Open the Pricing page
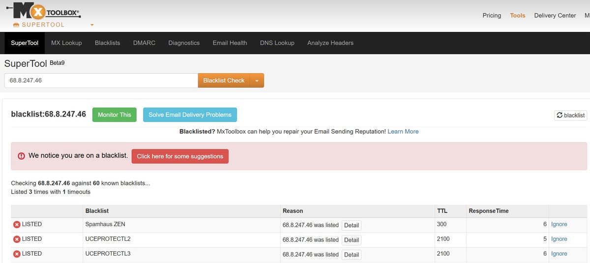Image resolution: width=590 pixels, height=263 pixels. [x=492, y=15]
